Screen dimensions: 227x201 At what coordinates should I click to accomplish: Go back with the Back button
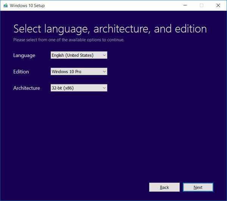point(164,187)
